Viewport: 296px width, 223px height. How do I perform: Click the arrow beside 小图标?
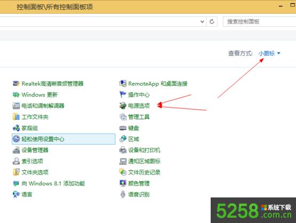pyautogui.click(x=278, y=54)
